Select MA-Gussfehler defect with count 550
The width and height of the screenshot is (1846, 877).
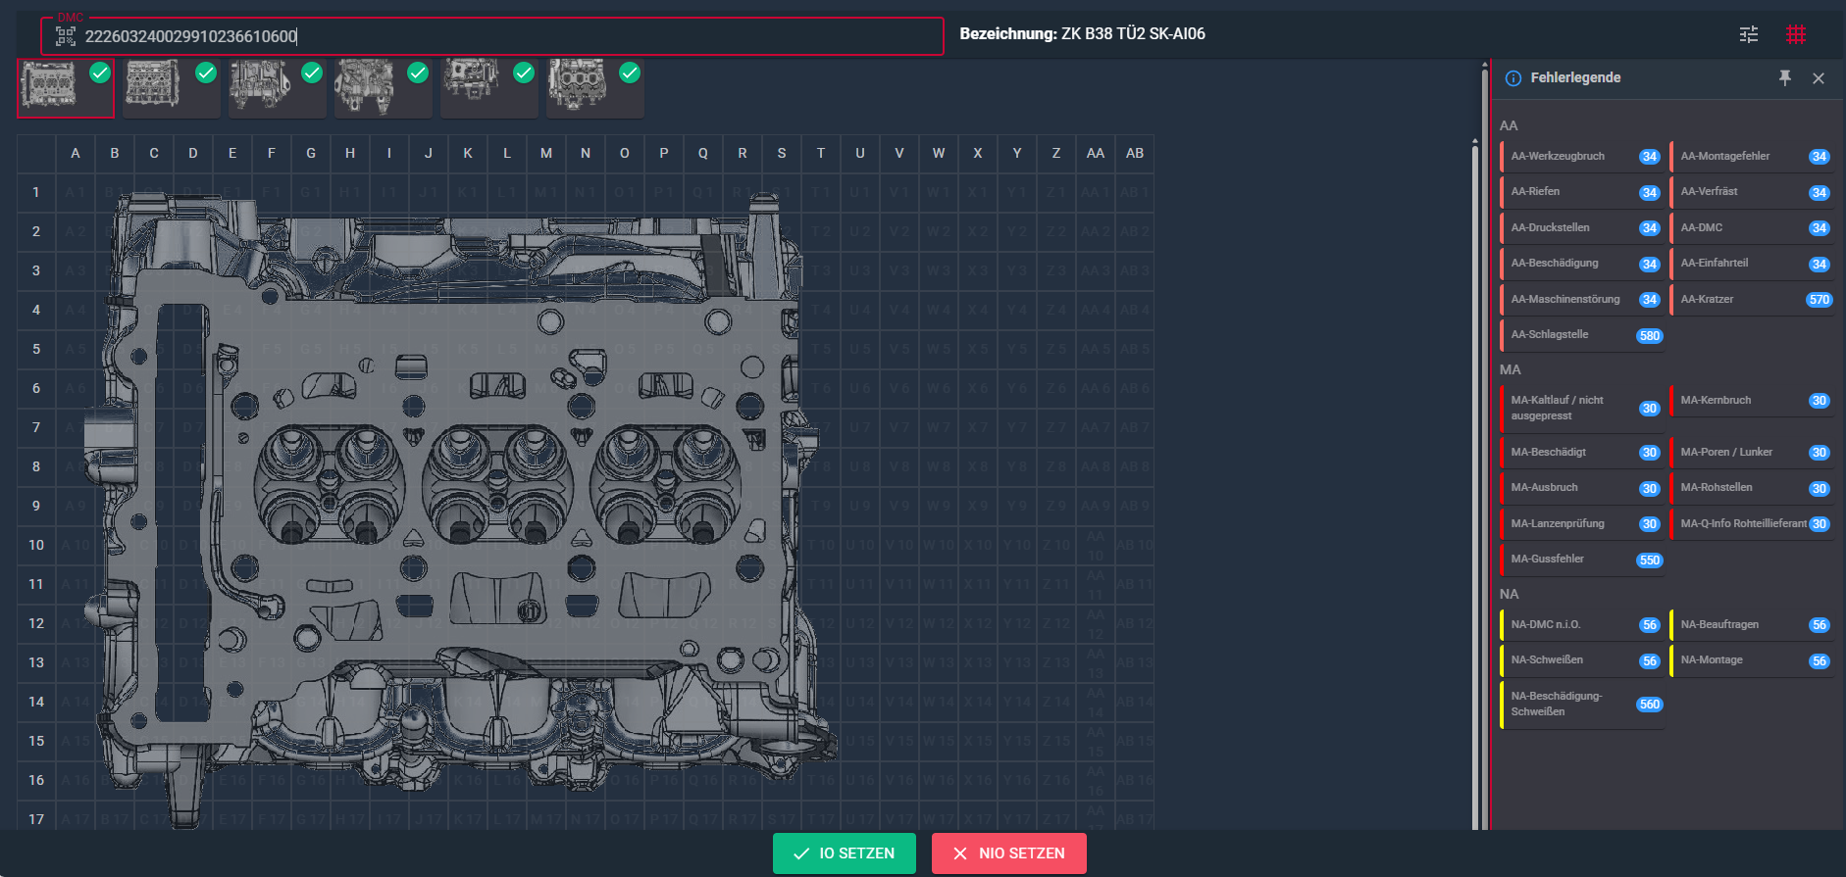1582,560
